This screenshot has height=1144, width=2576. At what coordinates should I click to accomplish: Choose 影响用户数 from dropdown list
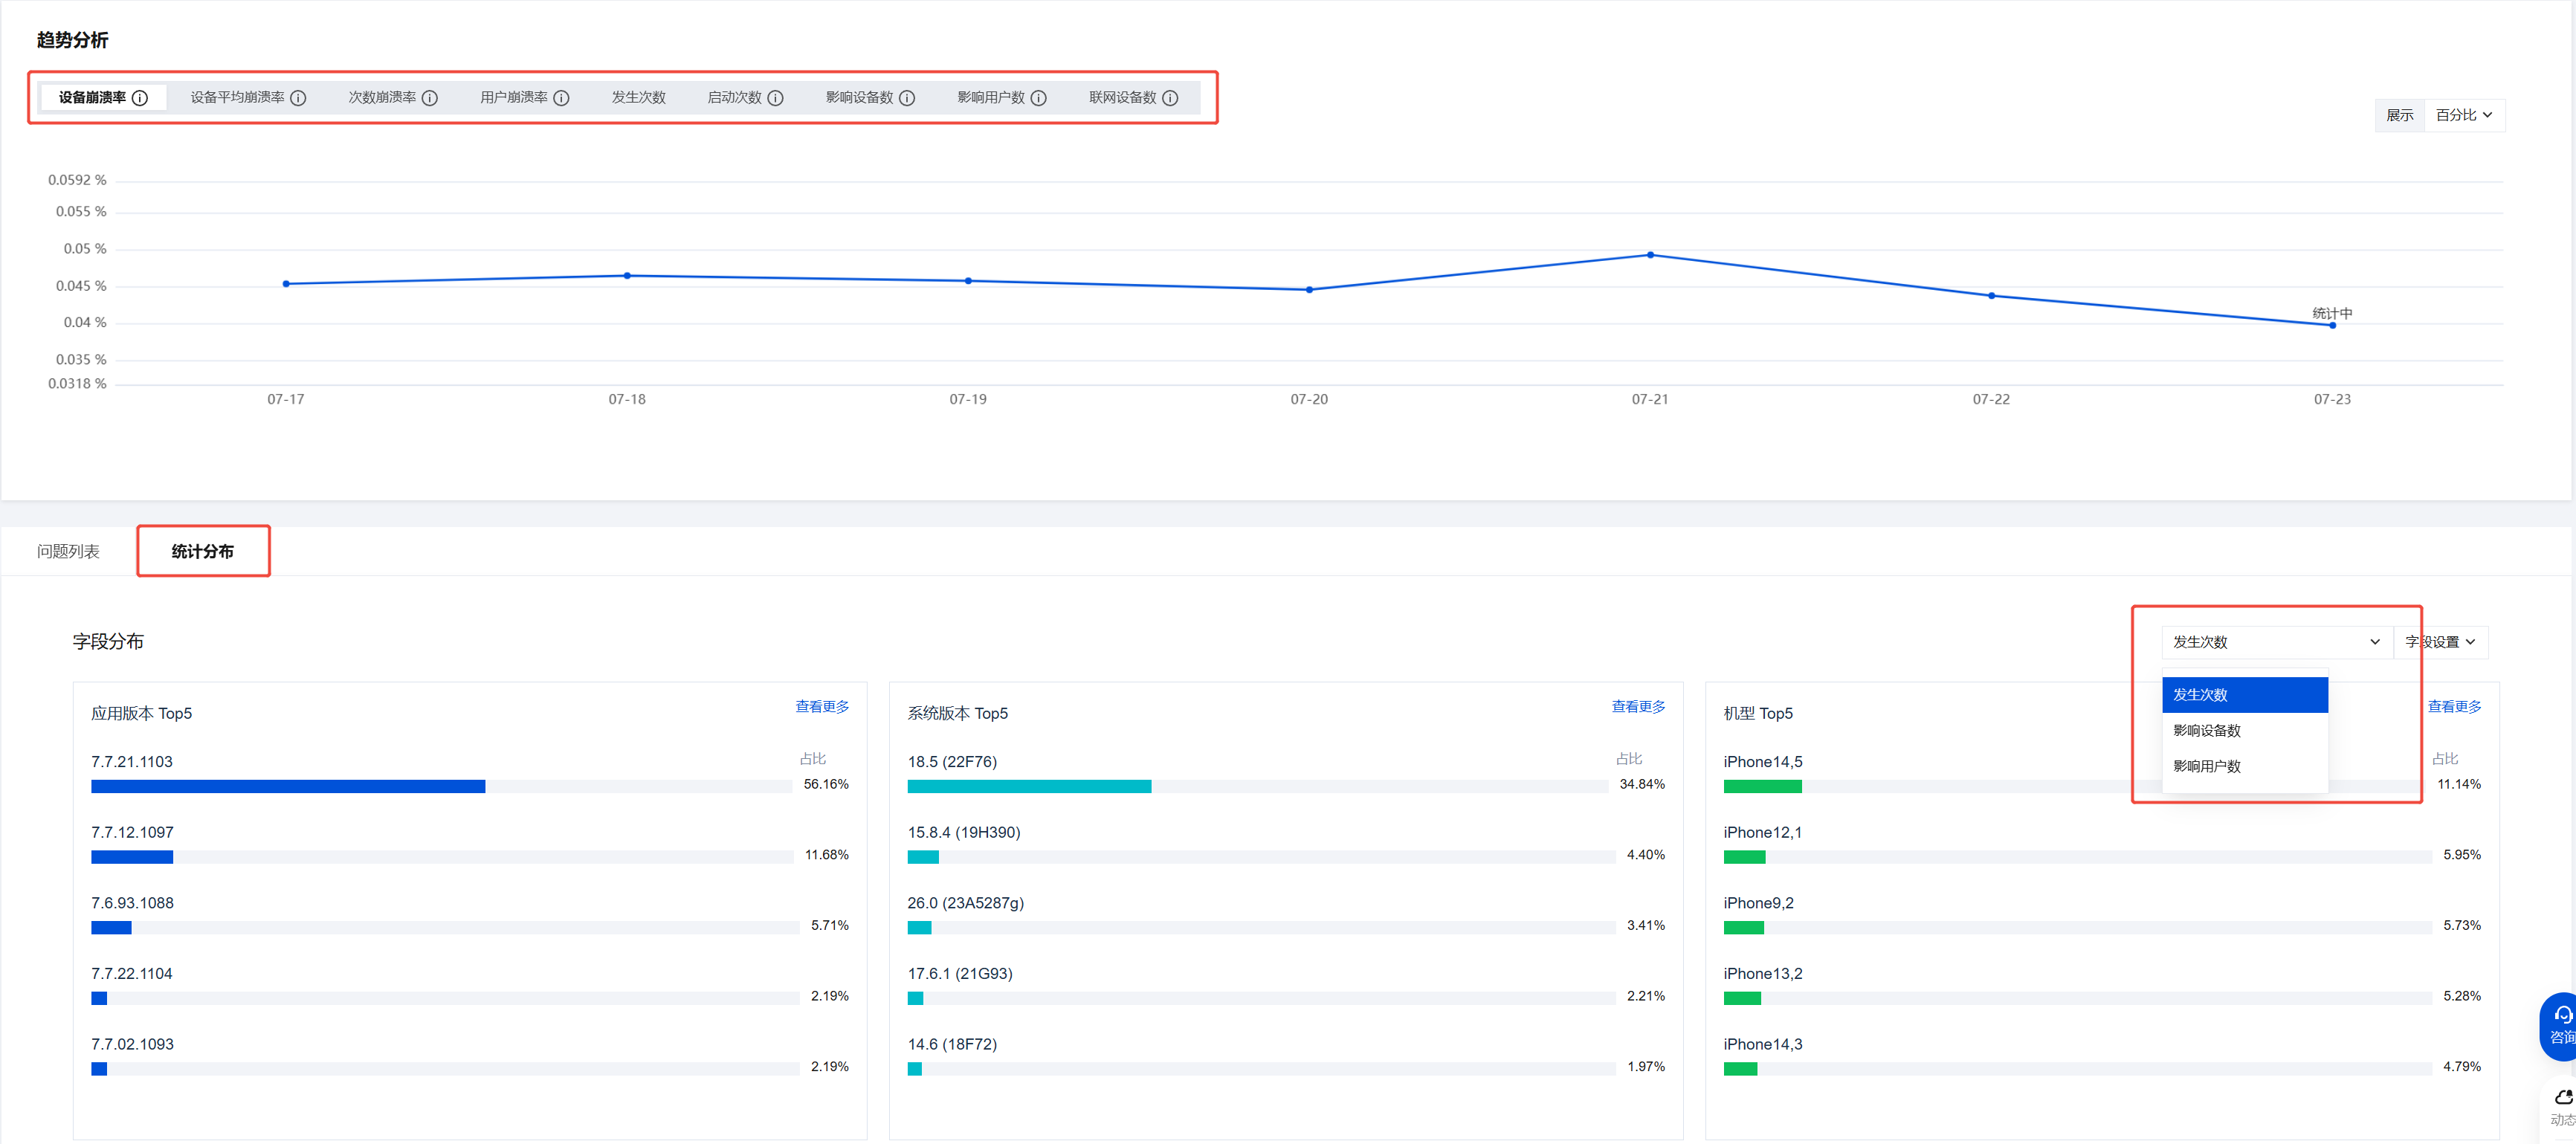2207,767
